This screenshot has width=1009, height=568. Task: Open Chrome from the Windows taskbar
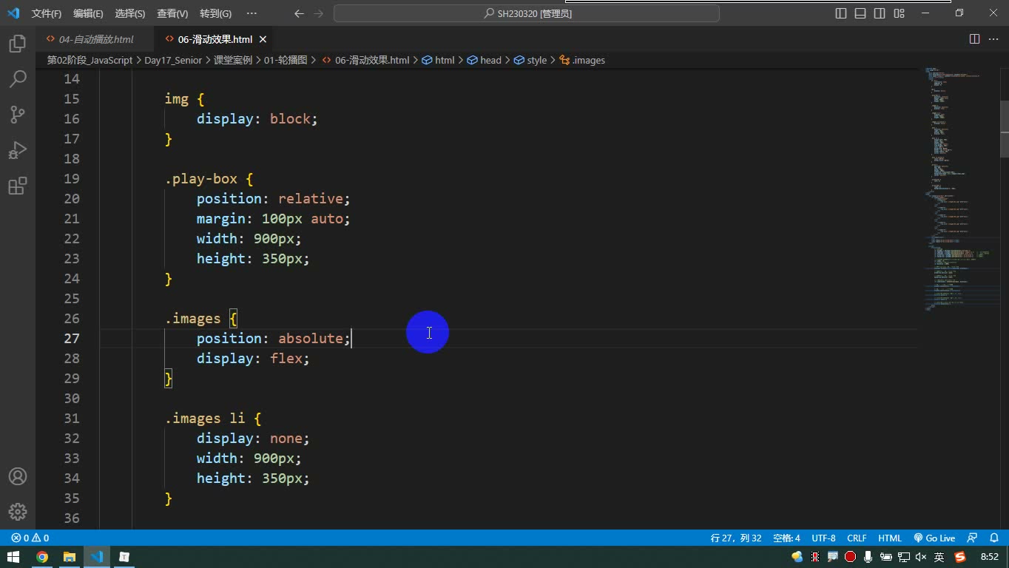click(42, 557)
